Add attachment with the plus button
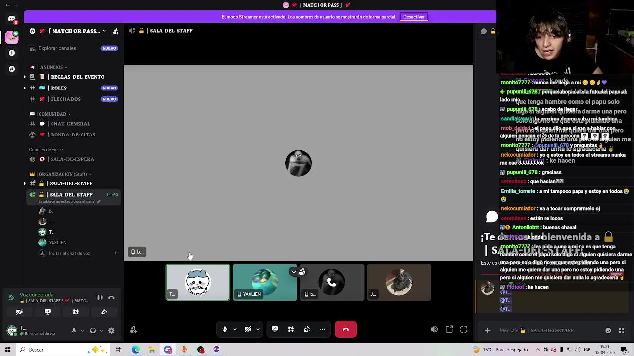634x356 pixels. (x=487, y=331)
